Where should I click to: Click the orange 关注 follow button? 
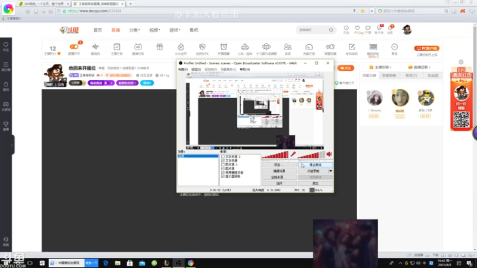click(x=346, y=68)
